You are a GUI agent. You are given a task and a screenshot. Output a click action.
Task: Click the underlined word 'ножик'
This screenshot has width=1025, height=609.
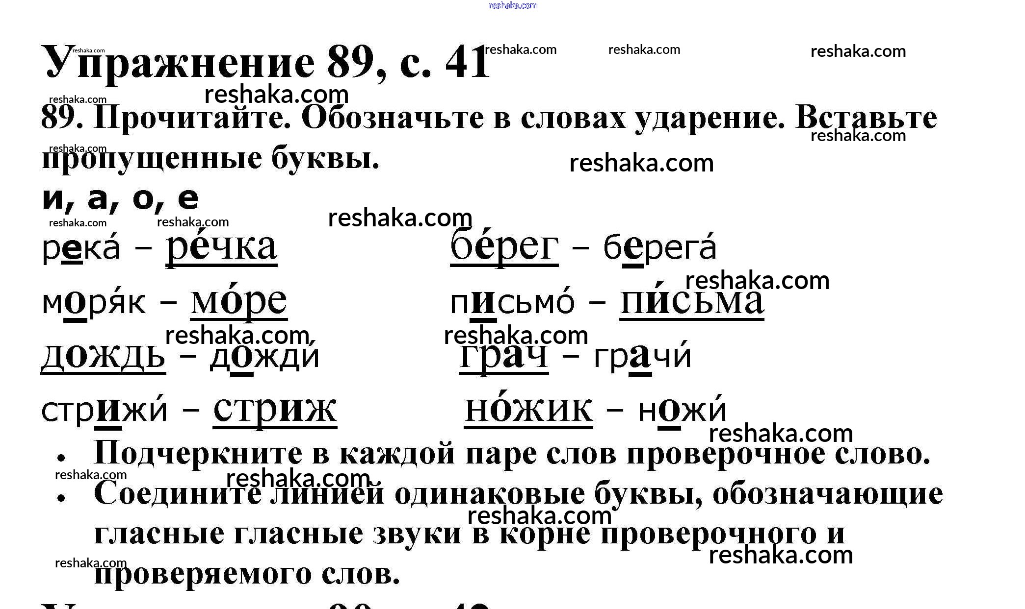point(528,409)
